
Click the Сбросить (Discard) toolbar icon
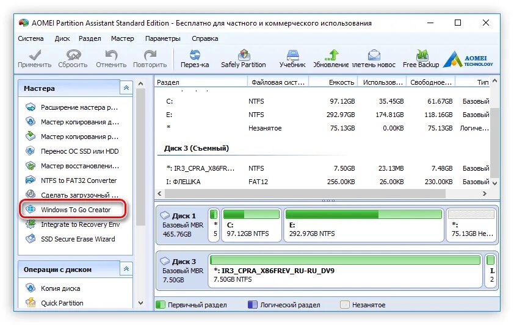73,55
